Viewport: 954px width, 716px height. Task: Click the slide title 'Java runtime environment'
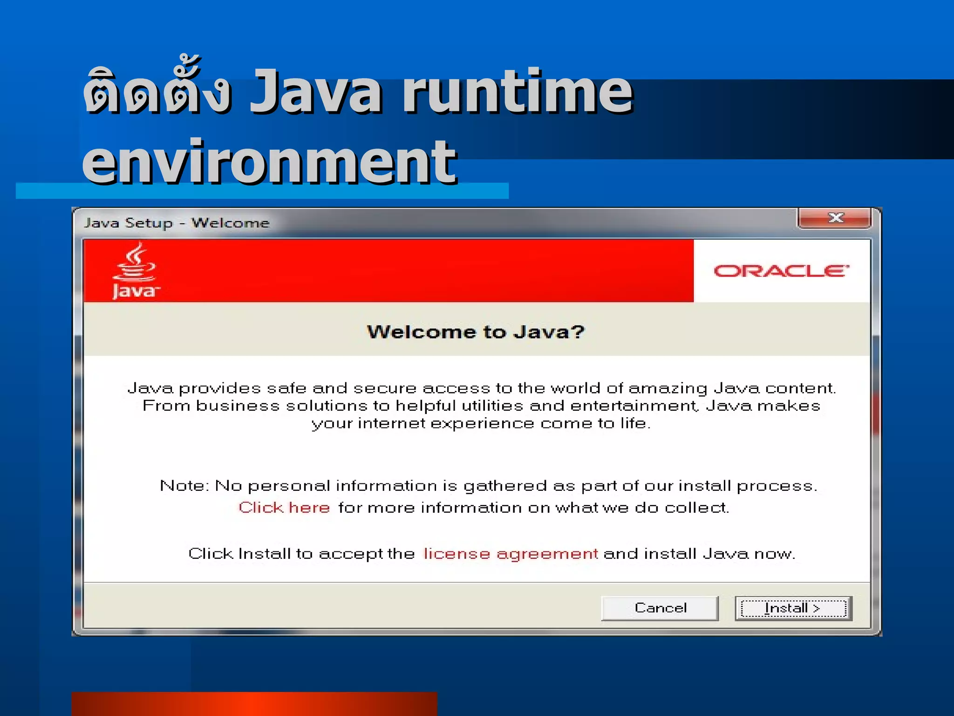(x=357, y=126)
